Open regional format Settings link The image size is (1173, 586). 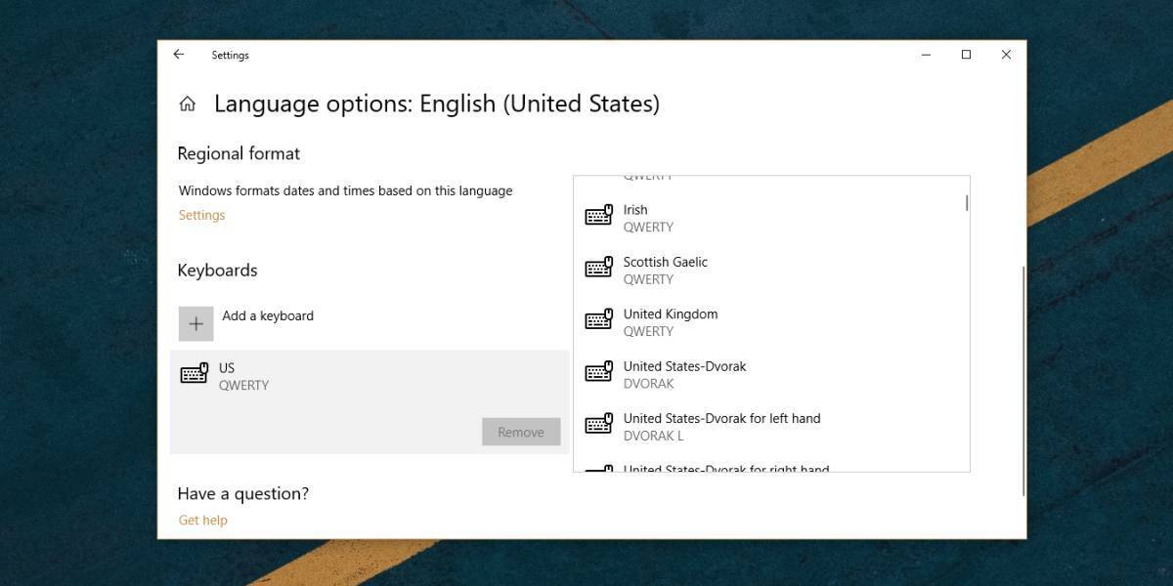click(201, 215)
